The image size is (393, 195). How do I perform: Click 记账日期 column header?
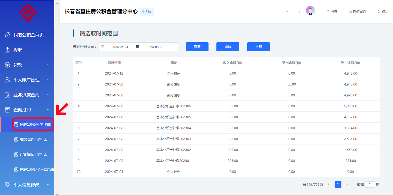tap(114, 63)
